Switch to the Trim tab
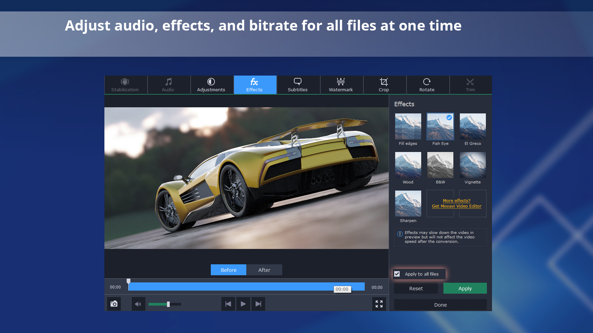The image size is (593, 333). pyautogui.click(x=470, y=82)
